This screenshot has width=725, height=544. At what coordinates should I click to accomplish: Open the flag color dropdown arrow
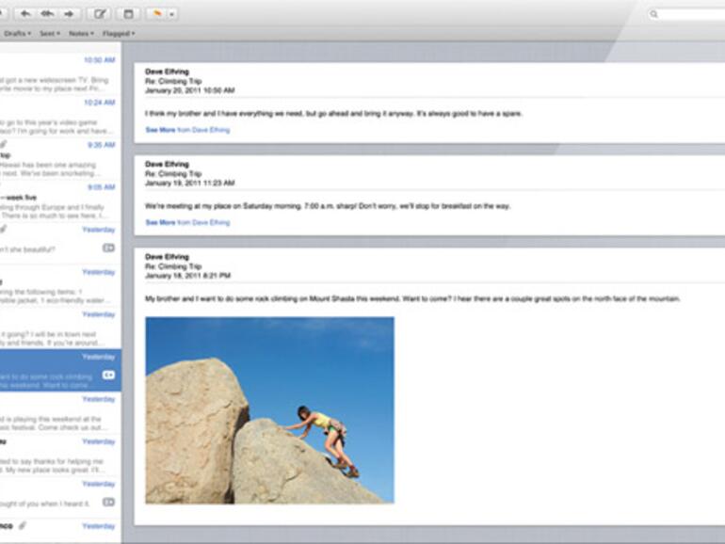coord(172,14)
